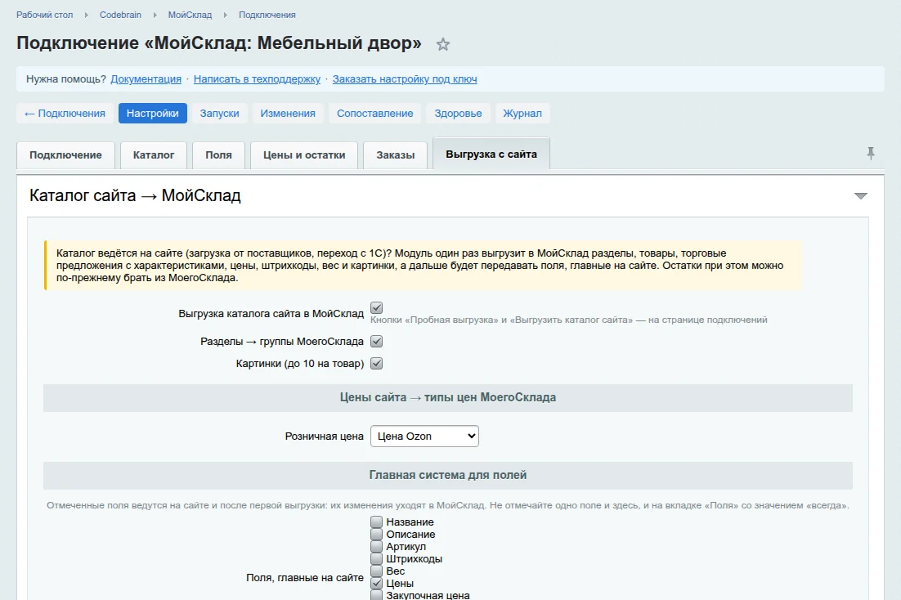Go back via ← Подключения button
The height and width of the screenshot is (600, 901).
65,114
